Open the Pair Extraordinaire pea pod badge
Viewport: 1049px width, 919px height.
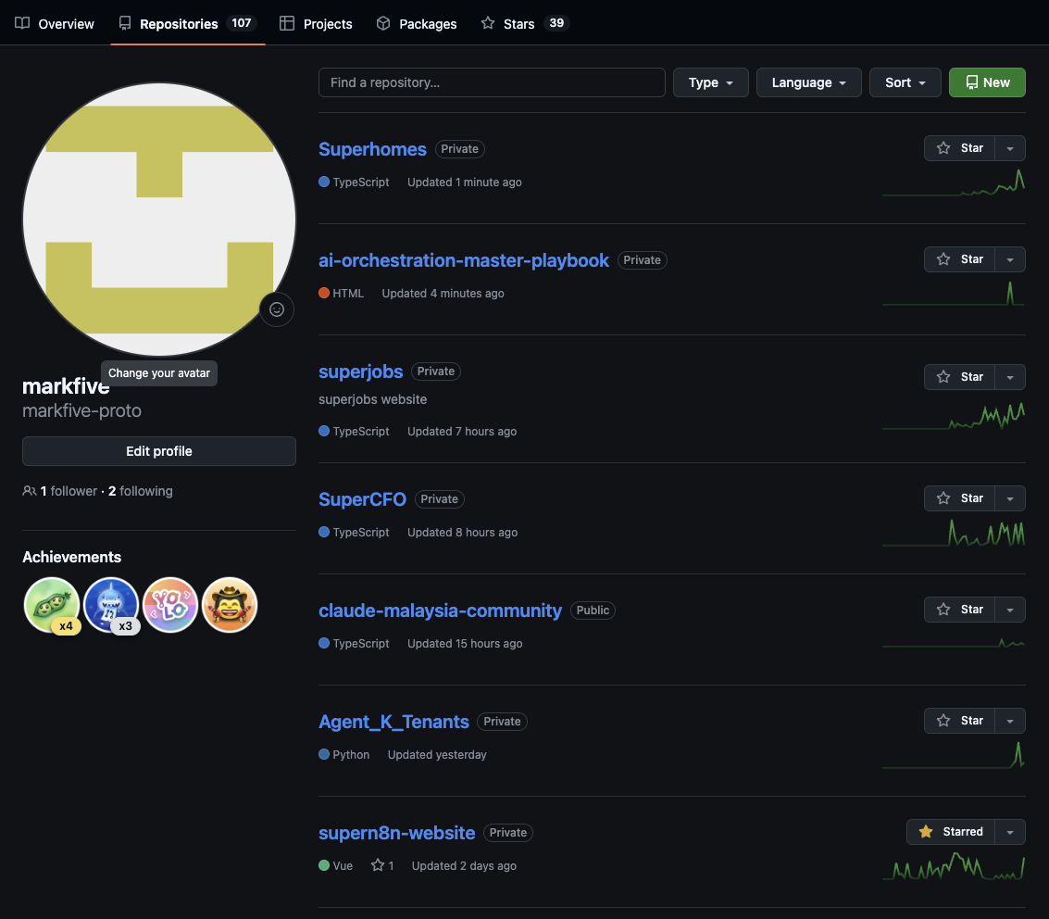[52, 605]
